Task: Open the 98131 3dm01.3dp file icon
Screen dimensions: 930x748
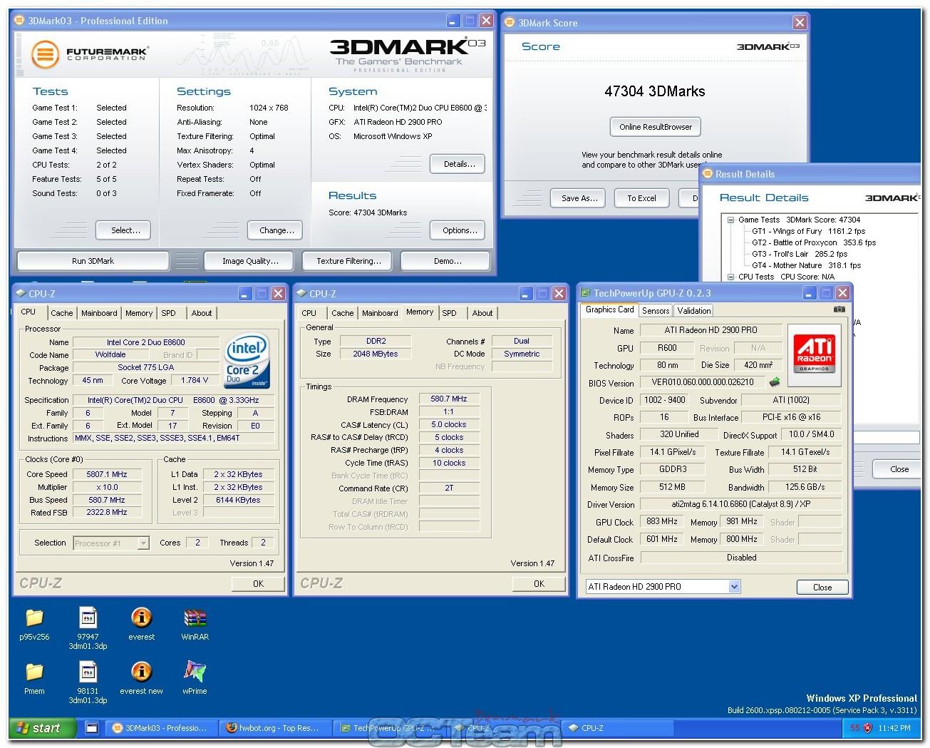Action: click(x=88, y=672)
